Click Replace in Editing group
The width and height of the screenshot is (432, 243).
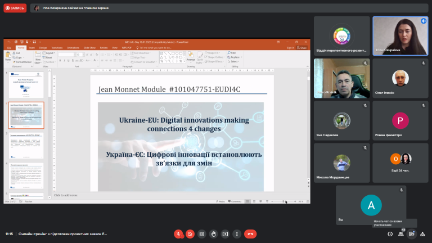(x=235, y=57)
